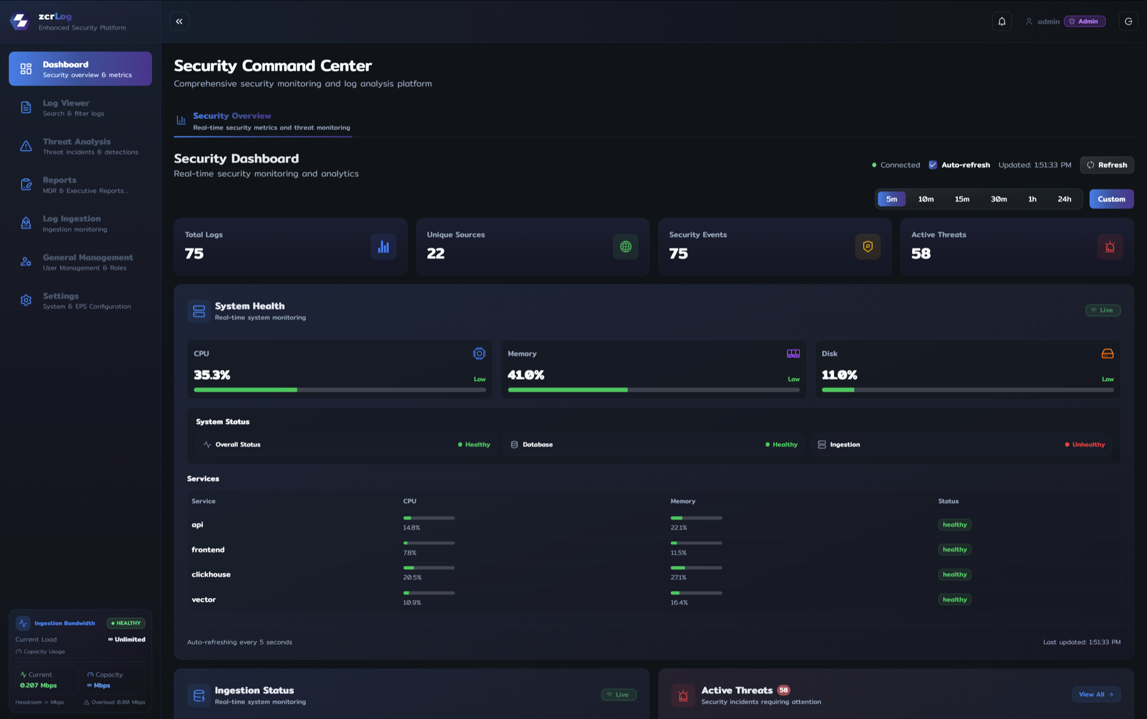Viewport: 1147px width, 719px height.
Task: Click the vector service row name
Action: point(204,600)
